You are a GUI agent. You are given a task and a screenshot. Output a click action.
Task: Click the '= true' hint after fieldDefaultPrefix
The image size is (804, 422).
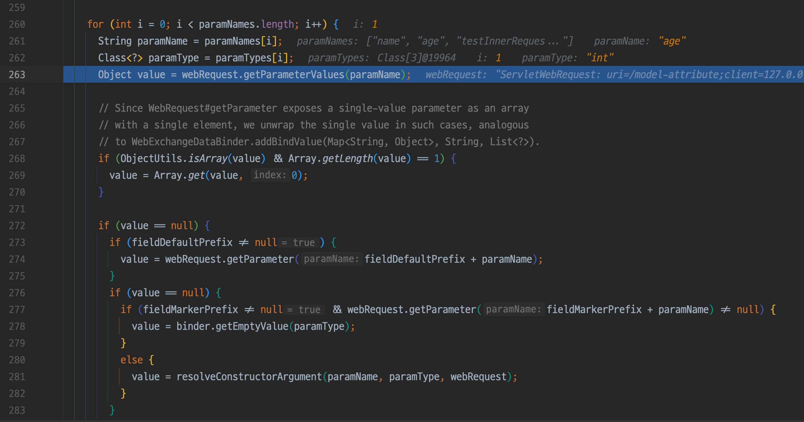[298, 242]
